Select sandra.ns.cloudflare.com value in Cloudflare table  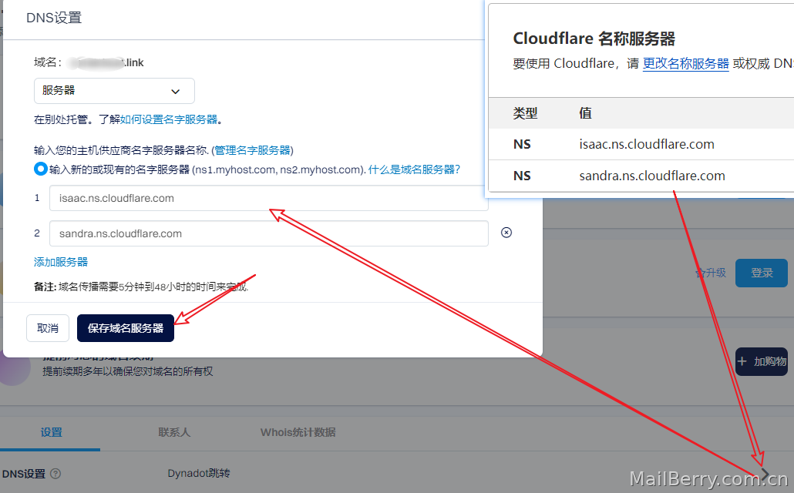pos(652,176)
